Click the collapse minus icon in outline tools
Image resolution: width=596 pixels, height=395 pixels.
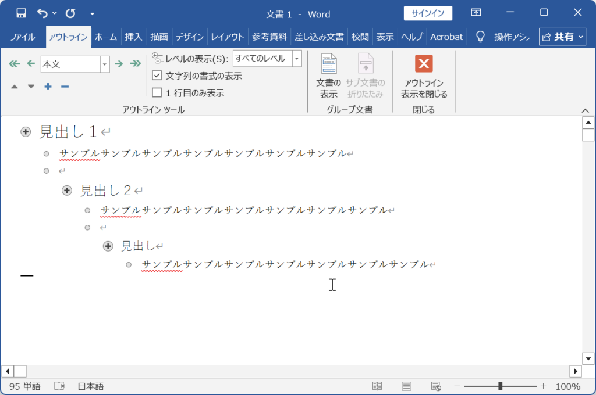pos(65,87)
